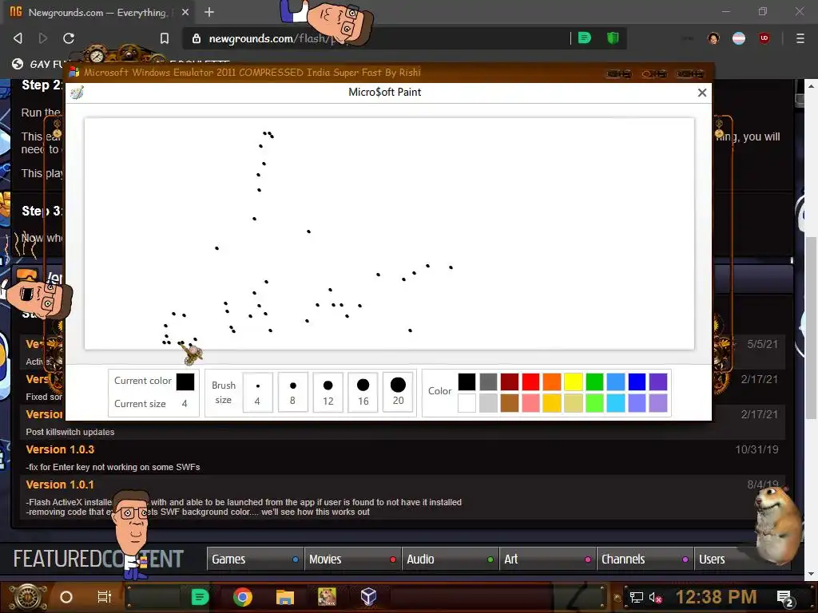Pick the purple swatch in top row

click(658, 382)
